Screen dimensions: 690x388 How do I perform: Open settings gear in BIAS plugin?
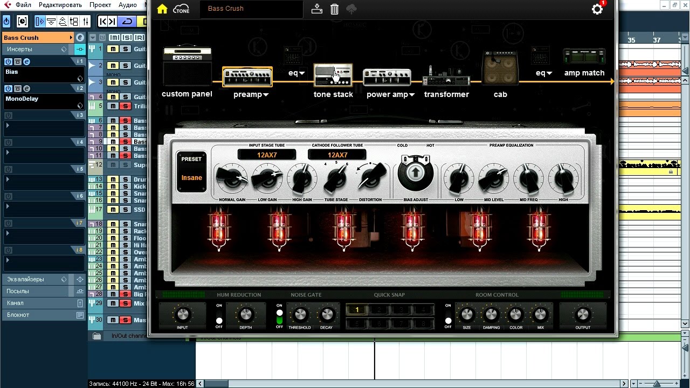tap(597, 9)
